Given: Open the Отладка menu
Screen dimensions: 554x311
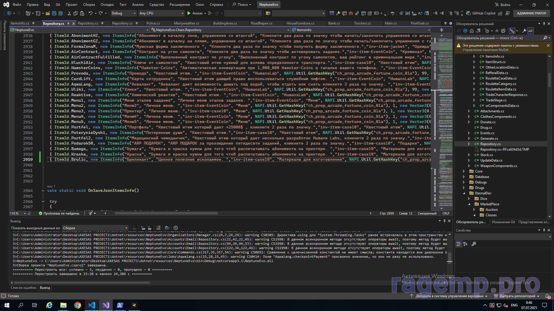Looking at the screenshot, I should (107, 5).
